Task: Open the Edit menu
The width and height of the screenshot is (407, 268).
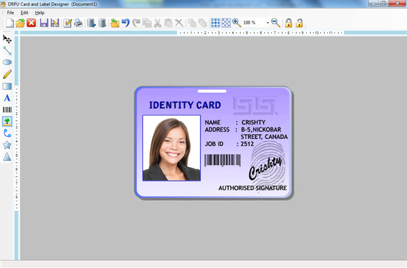Action: pos(24,12)
